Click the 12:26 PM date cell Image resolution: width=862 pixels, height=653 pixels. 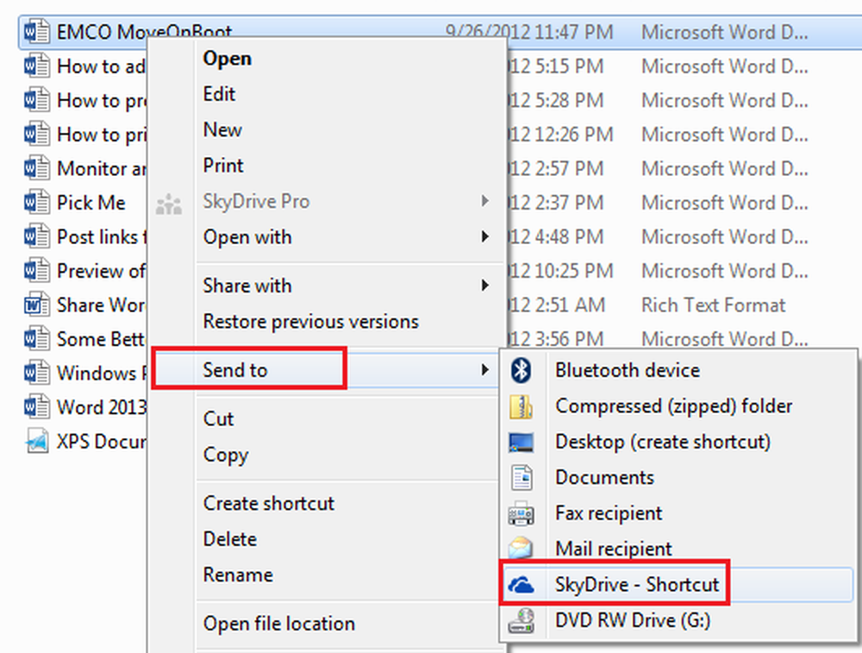pyautogui.click(x=560, y=135)
